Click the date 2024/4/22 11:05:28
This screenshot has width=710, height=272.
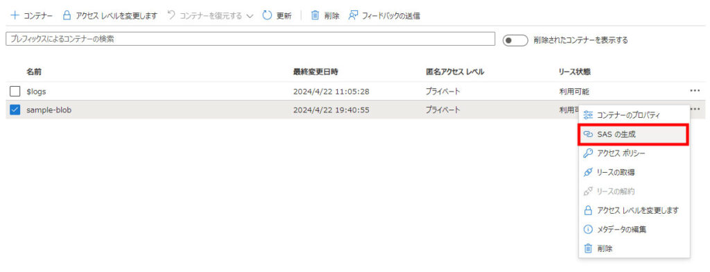[331, 92]
